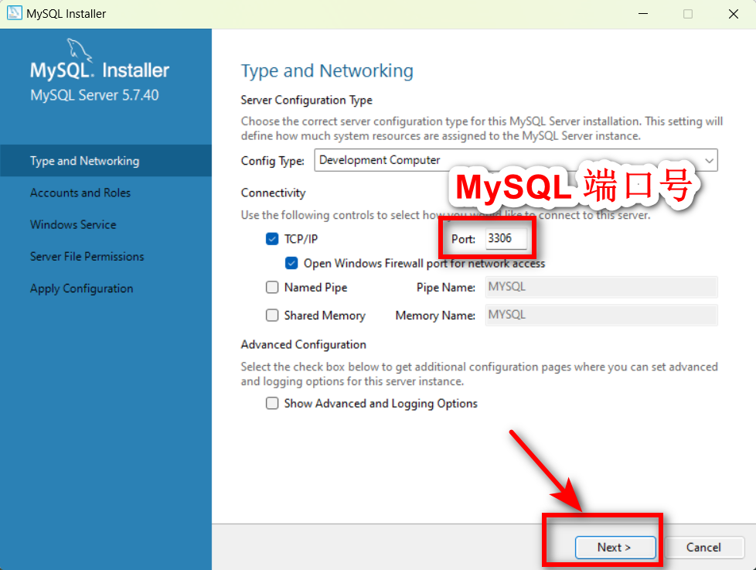Click the Next button
756x570 pixels.
tap(615, 548)
